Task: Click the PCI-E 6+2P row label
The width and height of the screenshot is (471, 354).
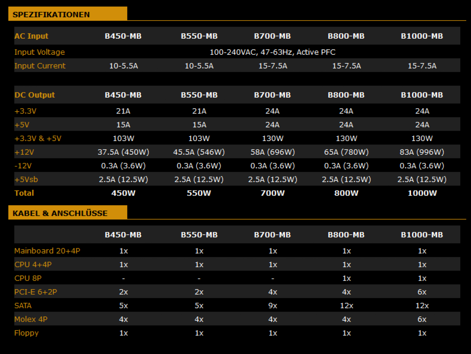Action: pos(36,292)
